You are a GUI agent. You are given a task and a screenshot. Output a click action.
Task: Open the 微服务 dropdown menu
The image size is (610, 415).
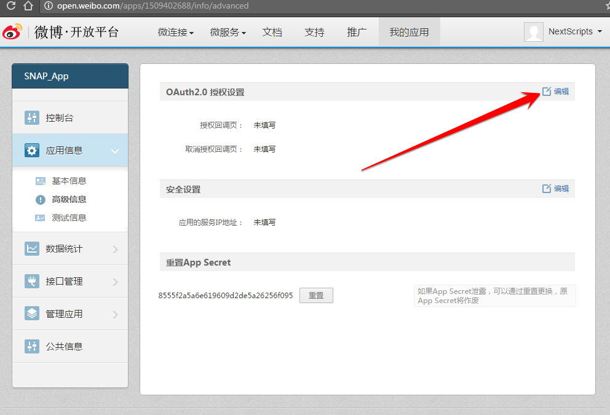[228, 33]
